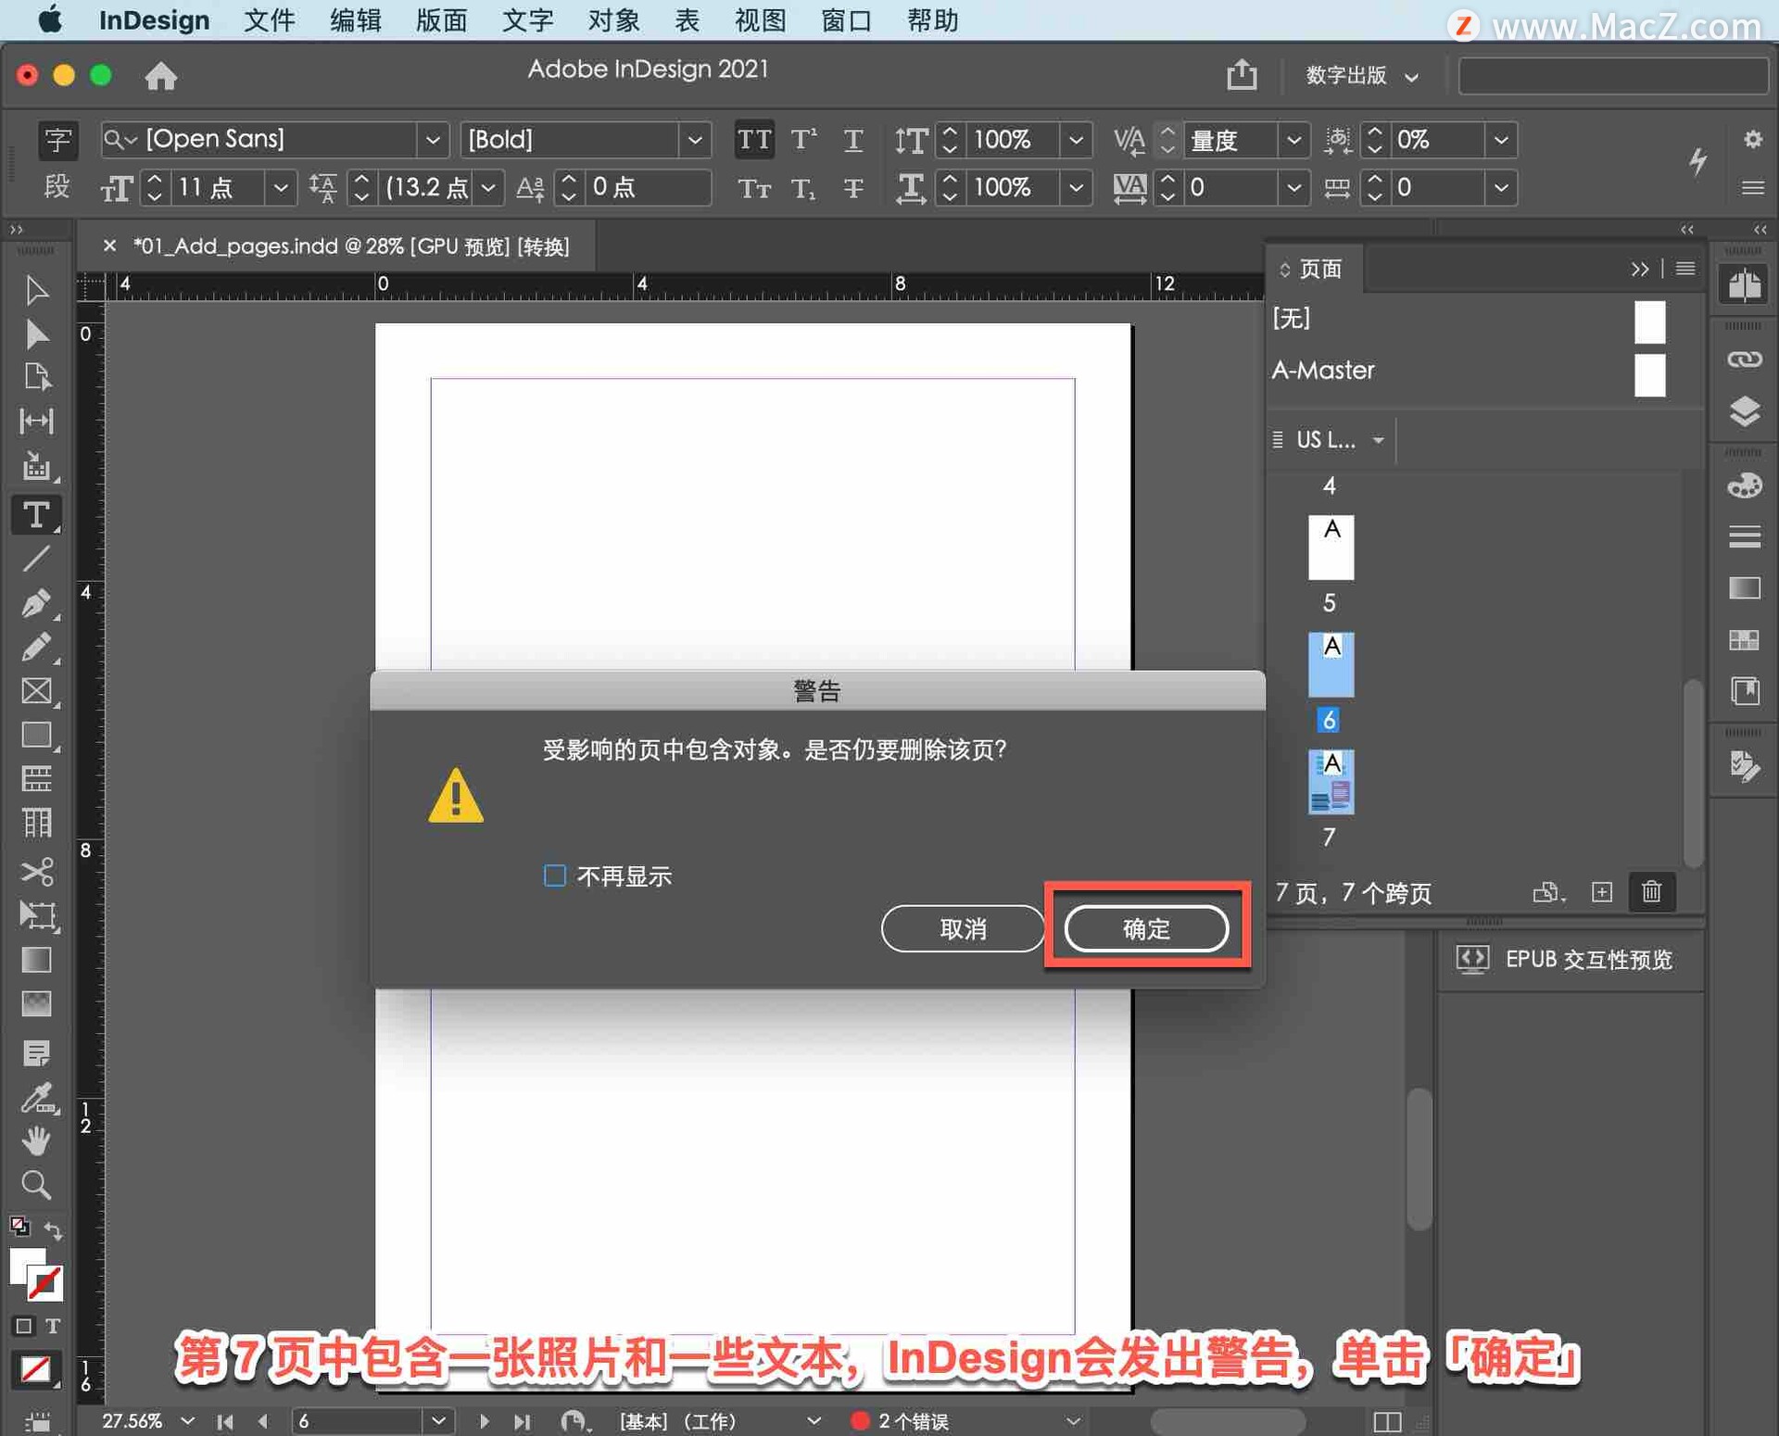Viewport: 1779px width, 1436px height.
Task: Select the Zoom tool
Action: 36,1185
